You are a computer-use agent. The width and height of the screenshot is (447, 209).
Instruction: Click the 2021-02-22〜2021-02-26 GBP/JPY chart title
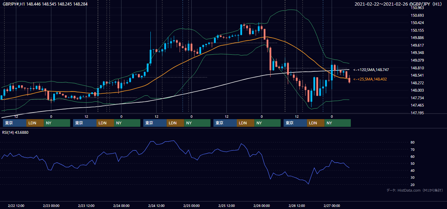399,4
